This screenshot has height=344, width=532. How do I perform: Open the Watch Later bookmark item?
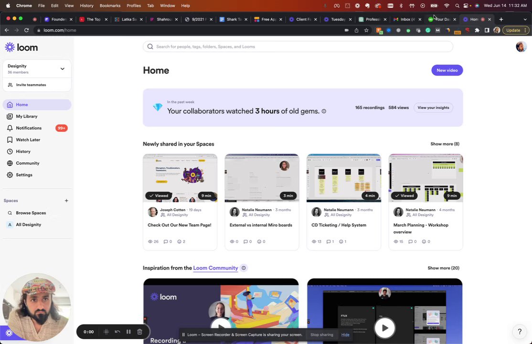(x=37, y=140)
